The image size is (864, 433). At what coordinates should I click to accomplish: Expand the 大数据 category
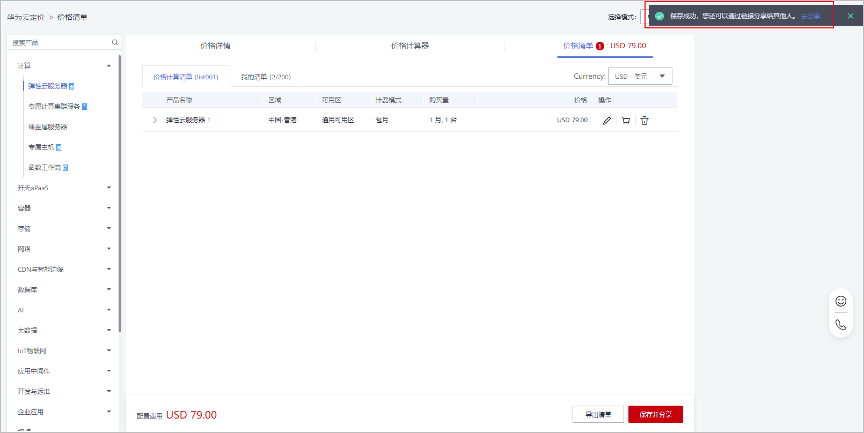[109, 330]
